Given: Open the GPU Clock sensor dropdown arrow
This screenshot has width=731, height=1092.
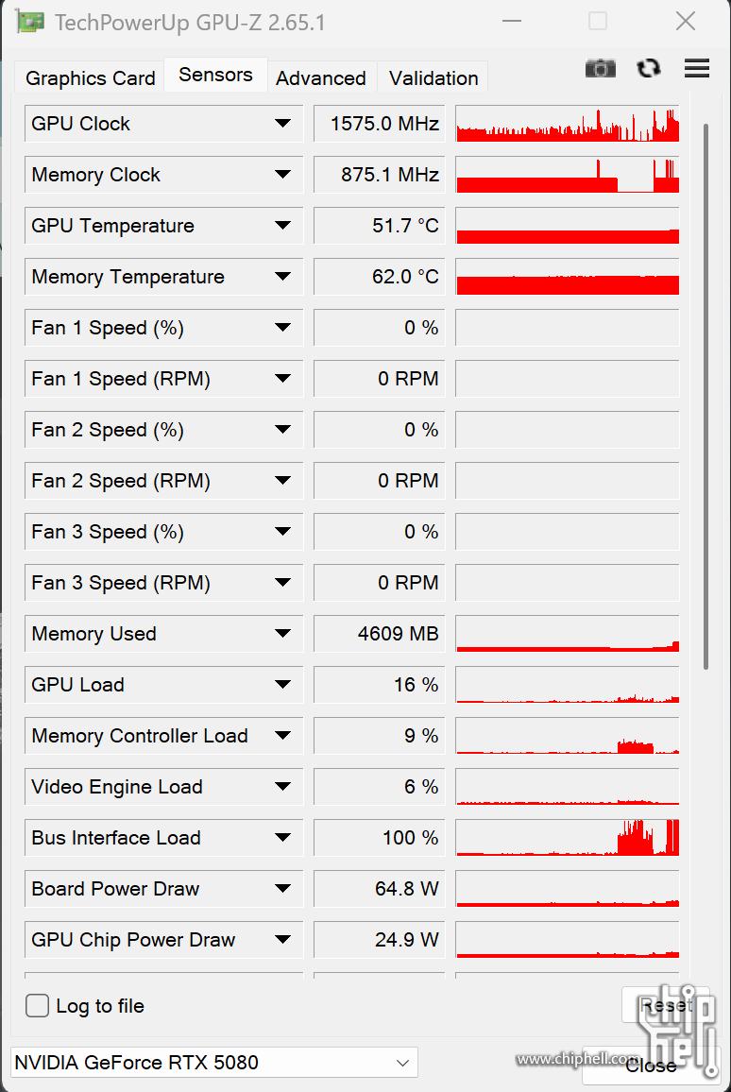Looking at the screenshot, I should pyautogui.click(x=282, y=123).
